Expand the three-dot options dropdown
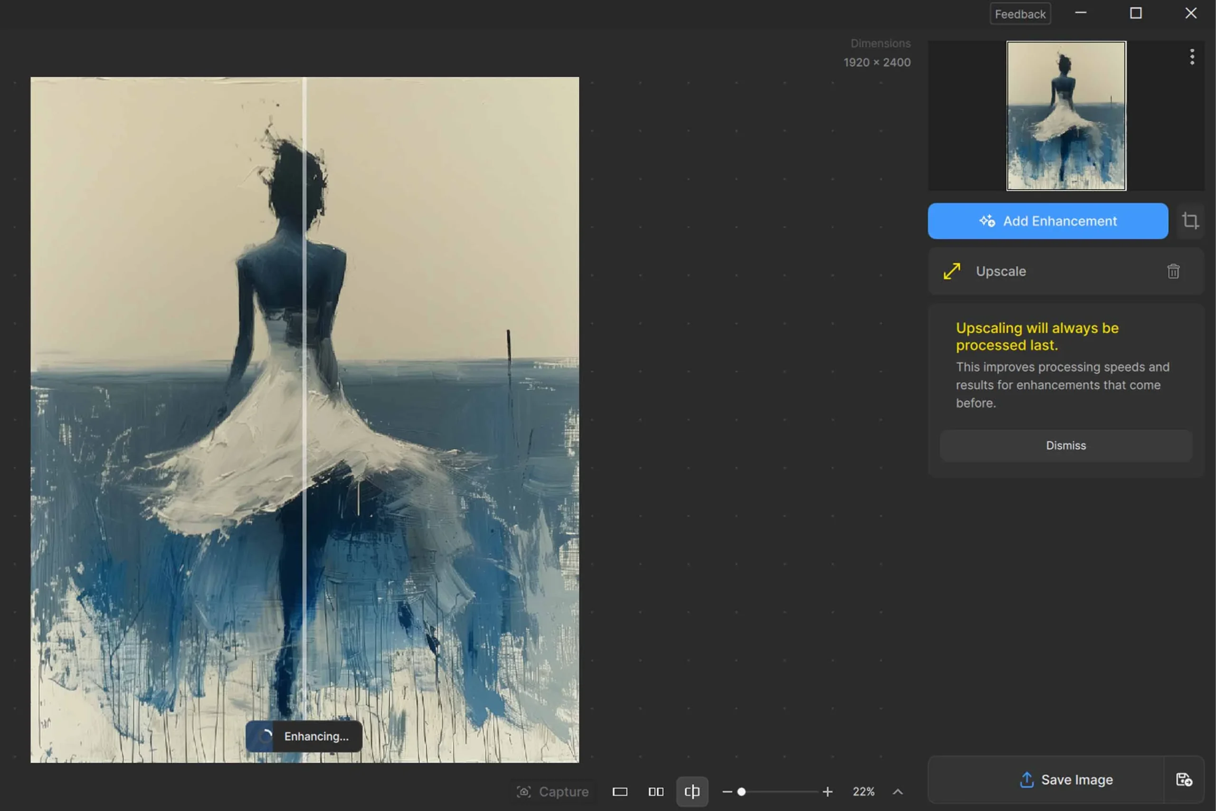The image size is (1216, 811). [x=1192, y=57]
